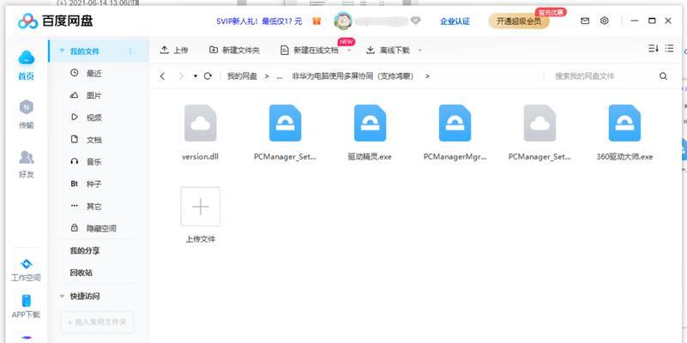Open the 工作空间 workspace
The height and width of the screenshot is (343, 687).
27,270
